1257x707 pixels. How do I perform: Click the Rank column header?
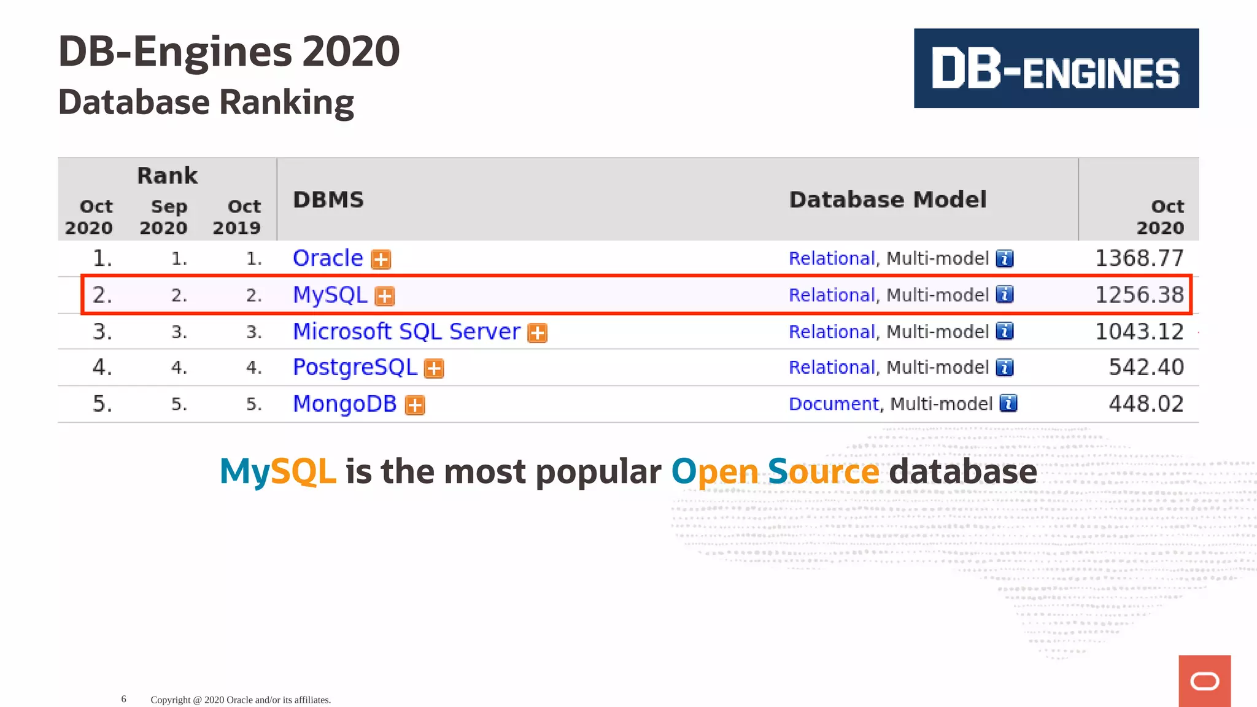click(x=167, y=176)
